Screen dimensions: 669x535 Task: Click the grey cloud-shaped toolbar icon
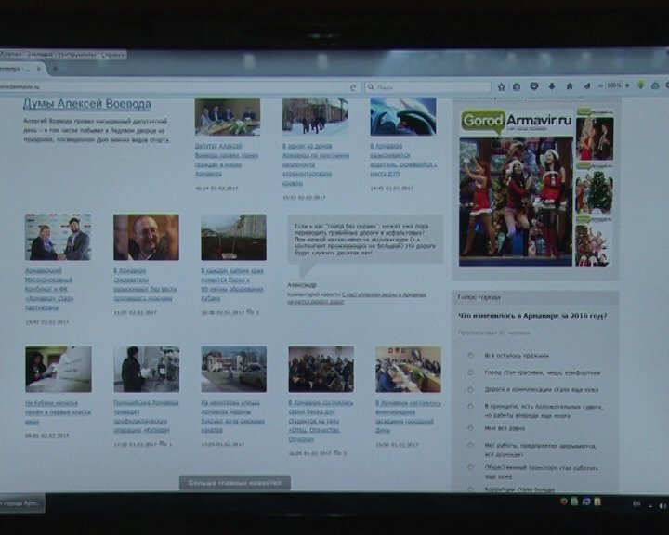coord(655,85)
